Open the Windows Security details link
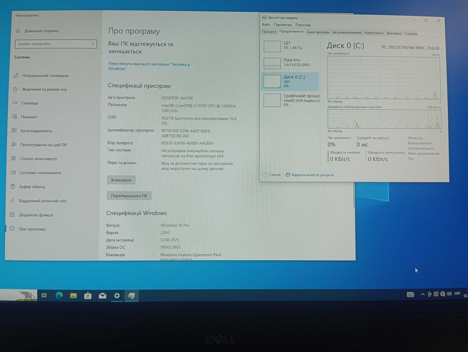Screen dimensions: 468x352 149,66
